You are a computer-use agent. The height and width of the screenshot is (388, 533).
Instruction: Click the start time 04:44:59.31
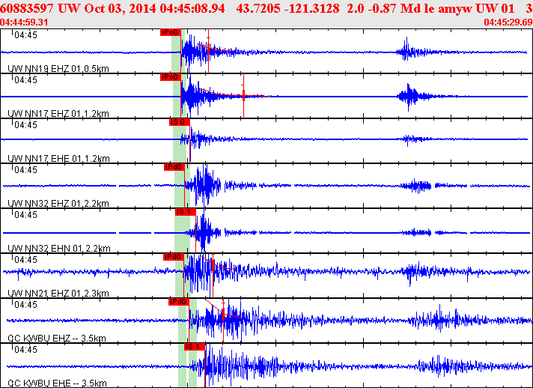[24, 22]
